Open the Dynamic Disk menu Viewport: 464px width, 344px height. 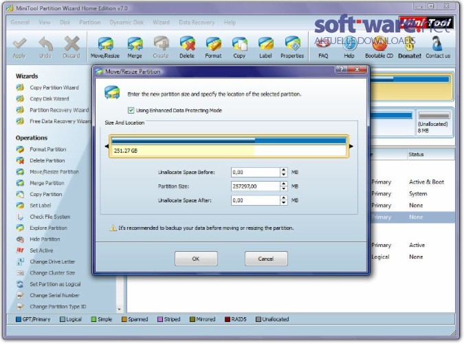click(x=126, y=23)
